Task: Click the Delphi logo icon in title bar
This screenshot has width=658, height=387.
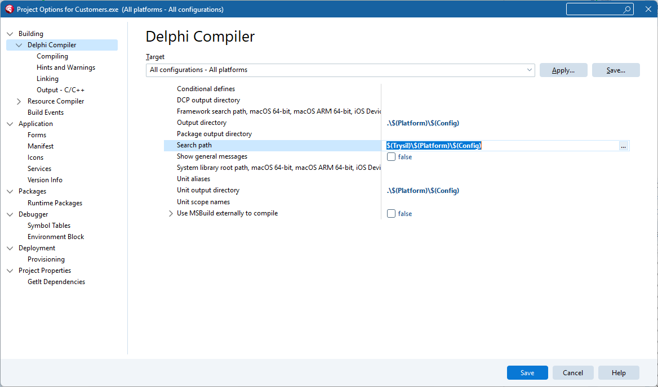Action: click(9, 9)
